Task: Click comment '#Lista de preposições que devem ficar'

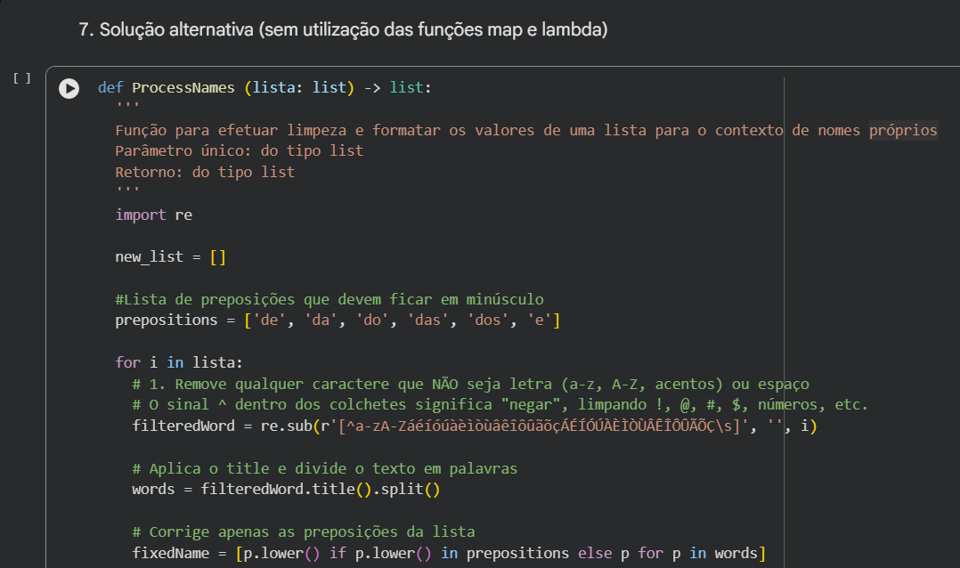Action: tap(329, 299)
